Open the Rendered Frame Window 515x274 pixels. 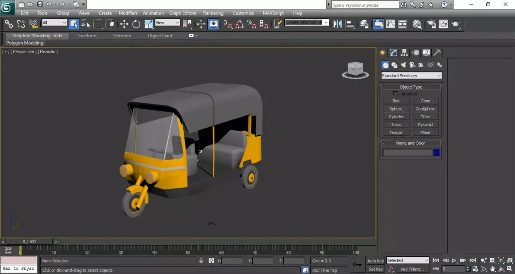[x=443, y=24]
